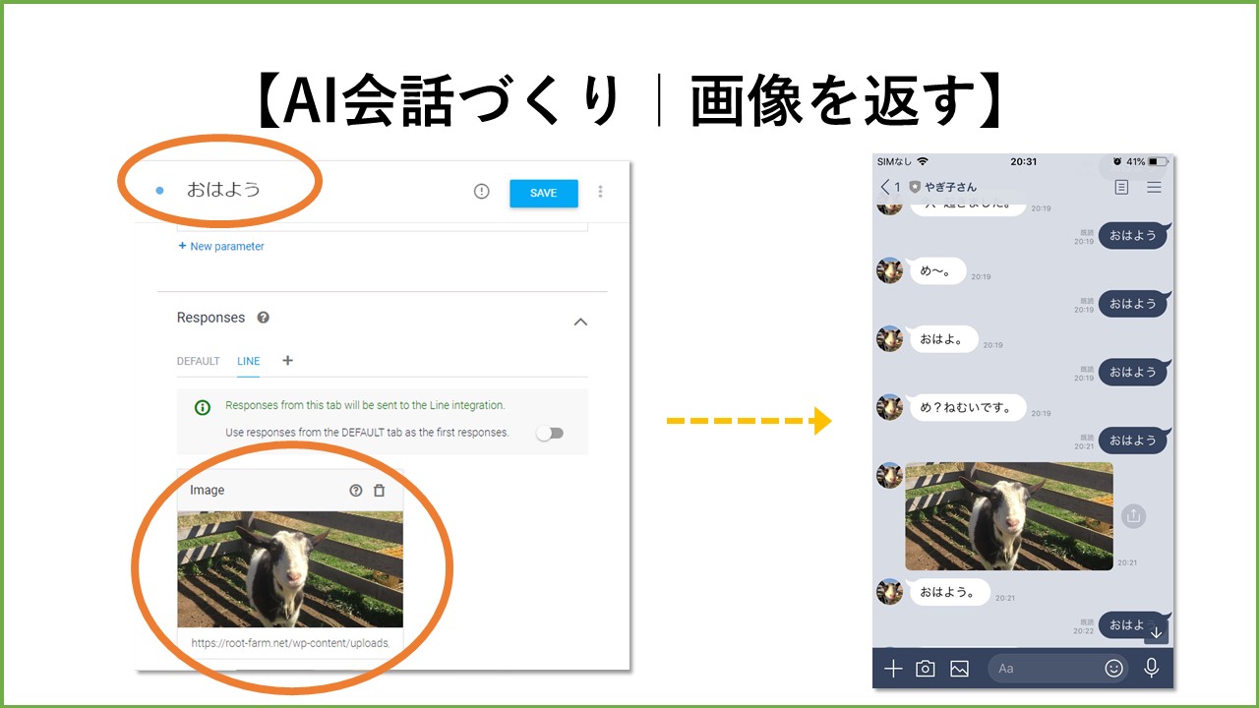Image resolution: width=1259 pixels, height=708 pixels.
Task: Delete the Image response with trash icon
Action: click(380, 490)
